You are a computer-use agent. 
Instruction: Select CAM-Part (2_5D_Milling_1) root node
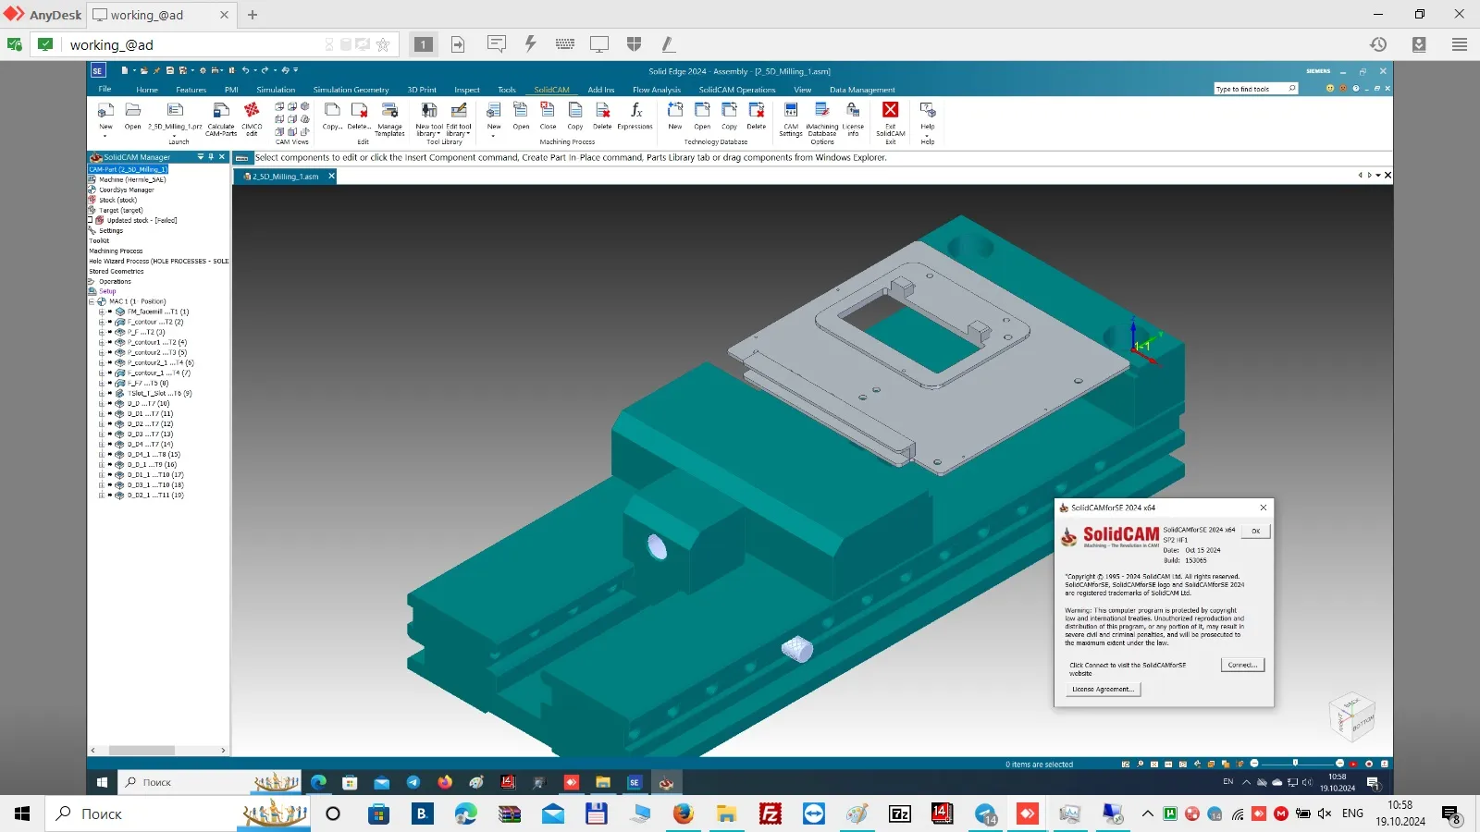coord(129,169)
